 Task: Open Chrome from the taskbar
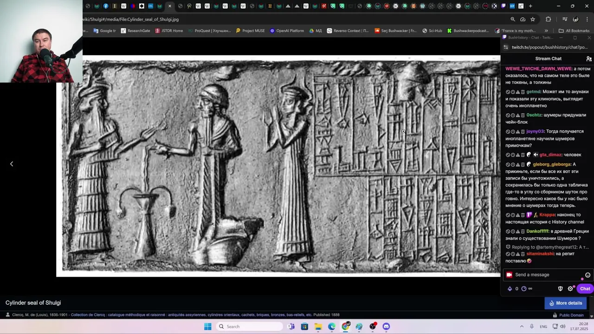pos(345,327)
